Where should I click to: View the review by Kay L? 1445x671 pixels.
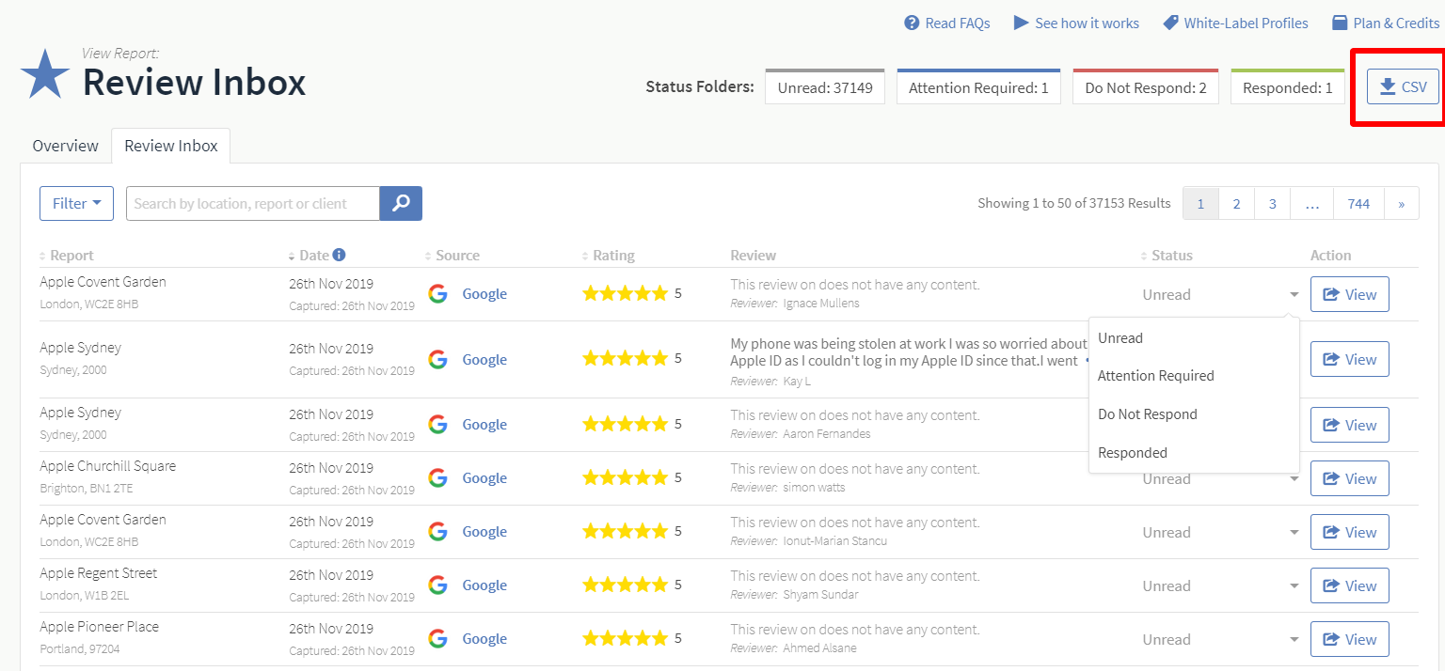[x=1349, y=359]
